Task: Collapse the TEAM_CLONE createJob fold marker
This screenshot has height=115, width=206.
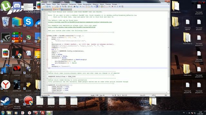Action: (47, 36)
